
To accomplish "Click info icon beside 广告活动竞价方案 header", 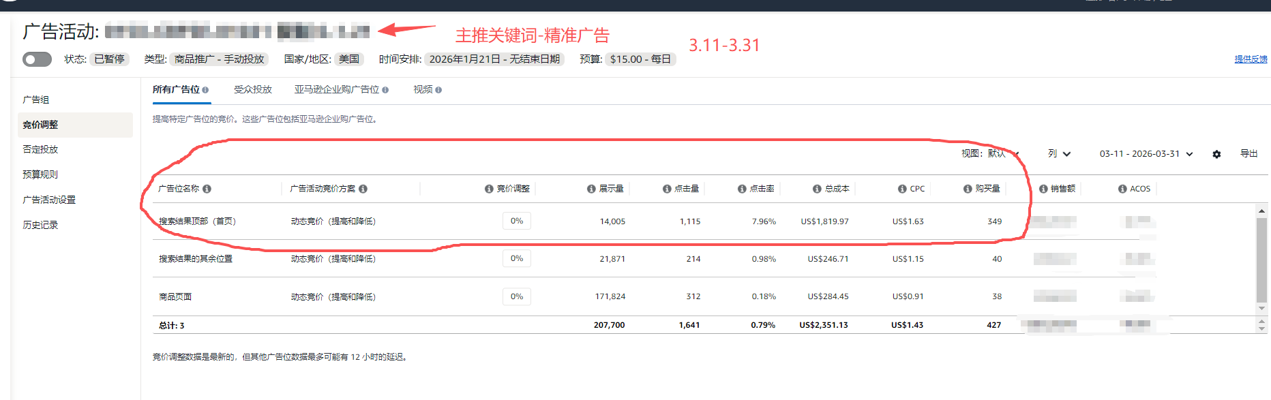I will (x=363, y=189).
